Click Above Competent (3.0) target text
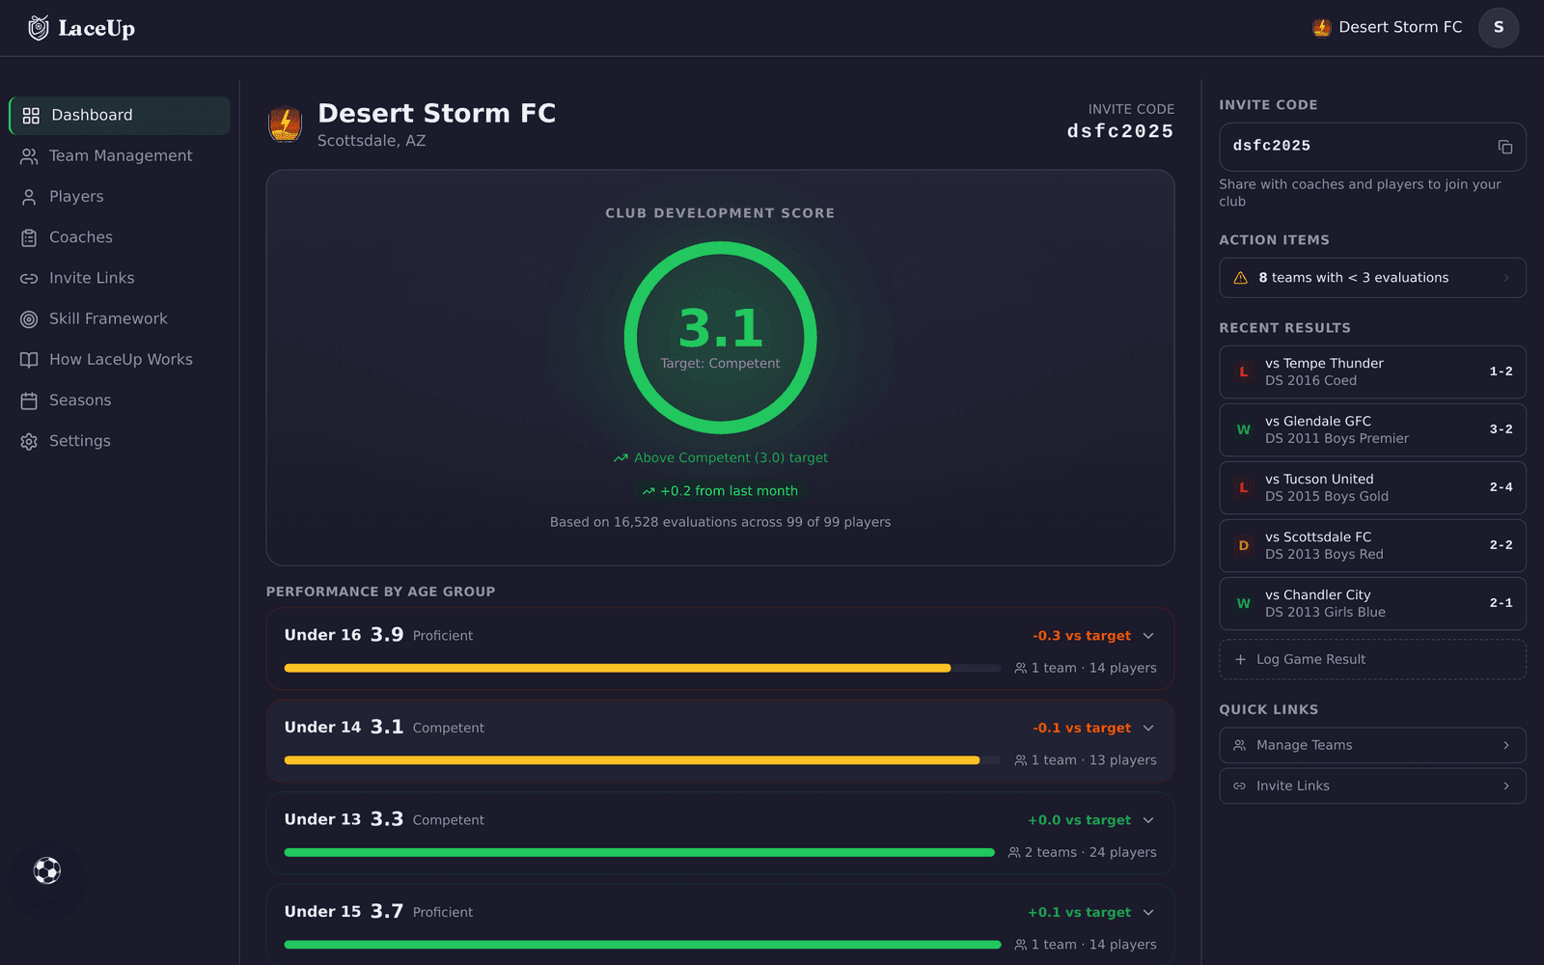 tap(731, 458)
